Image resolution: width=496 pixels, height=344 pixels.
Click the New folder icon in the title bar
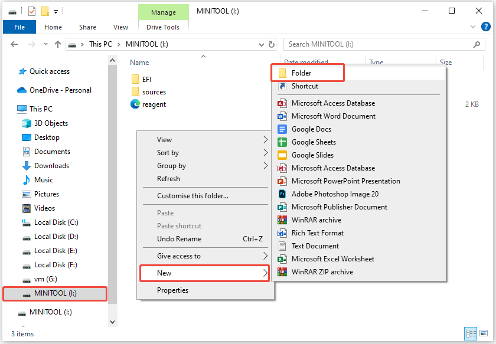tap(45, 12)
